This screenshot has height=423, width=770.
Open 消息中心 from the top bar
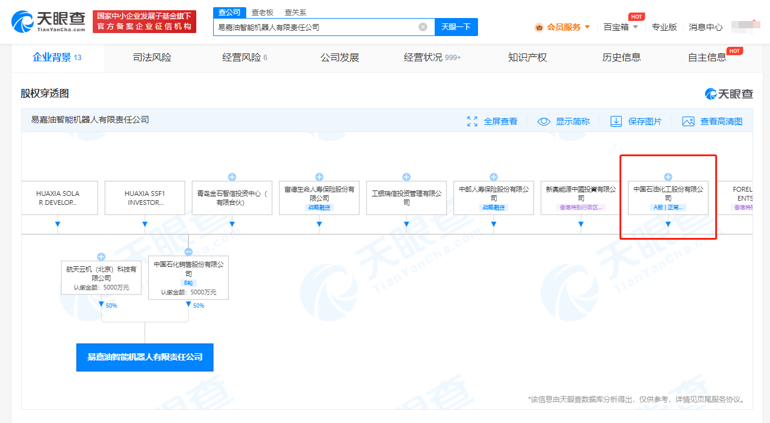[704, 27]
